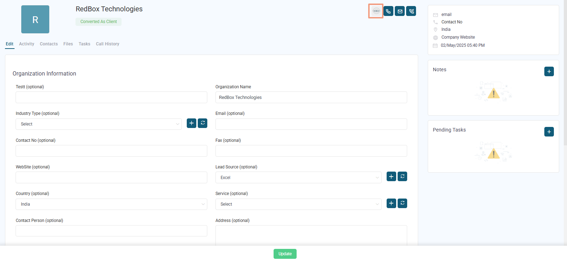
Task: Add a new note with plus button
Action: pos(549,71)
